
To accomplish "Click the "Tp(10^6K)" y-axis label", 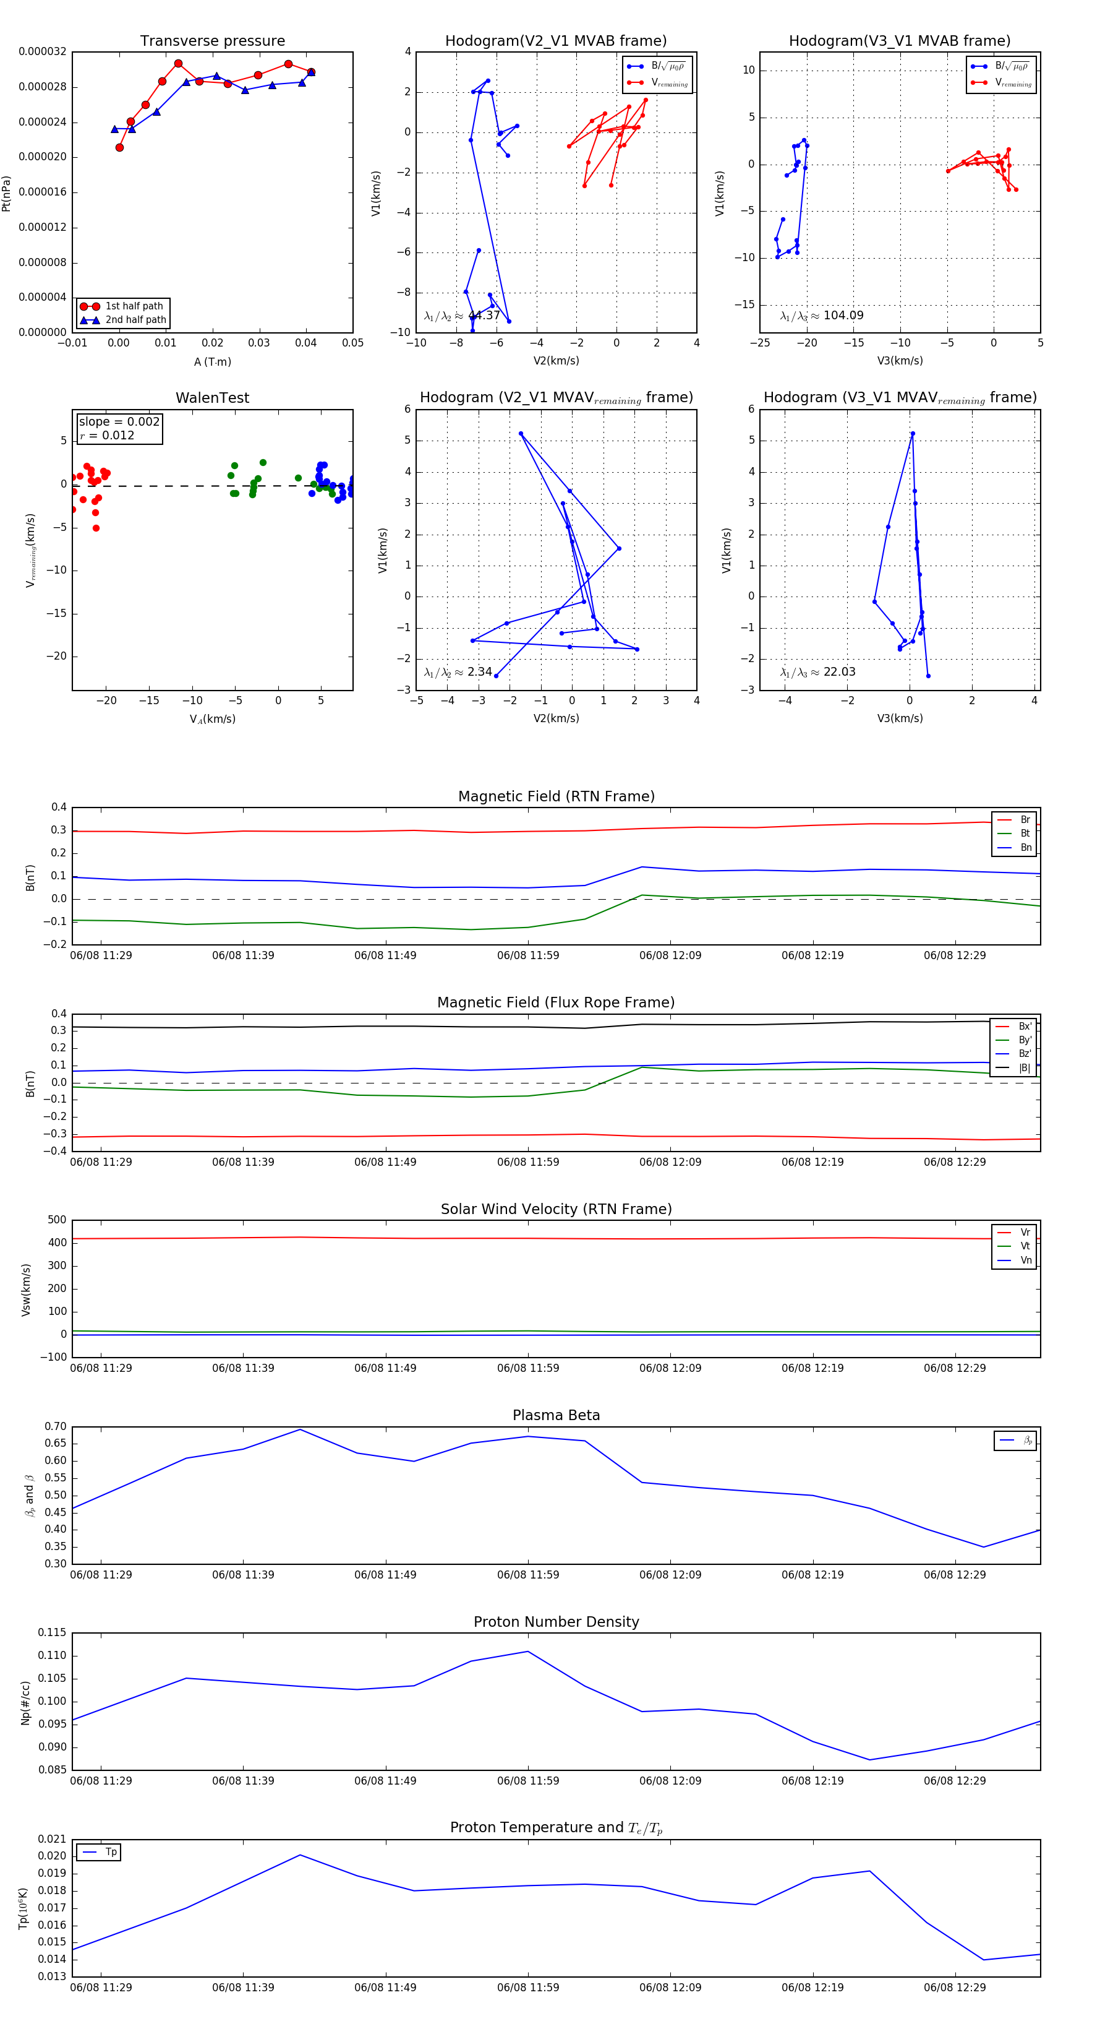I will [23, 1907].
